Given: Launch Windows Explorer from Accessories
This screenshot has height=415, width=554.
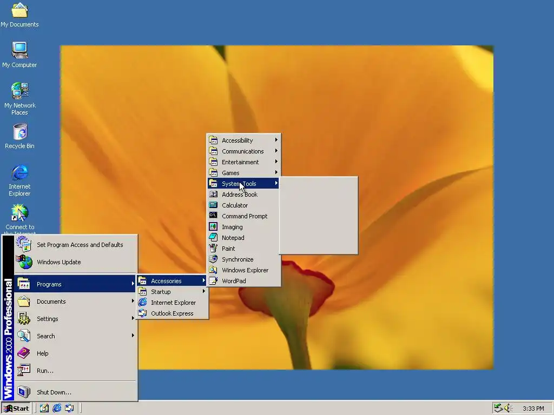Looking at the screenshot, I should click(244, 270).
